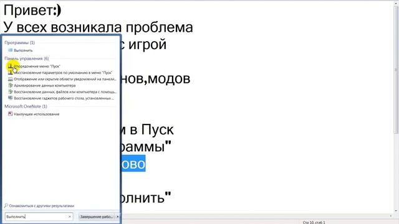Screen dimensions: 399x224
Task: Open Упорядочение меню "Пуск" result
Action: click(x=37, y=67)
